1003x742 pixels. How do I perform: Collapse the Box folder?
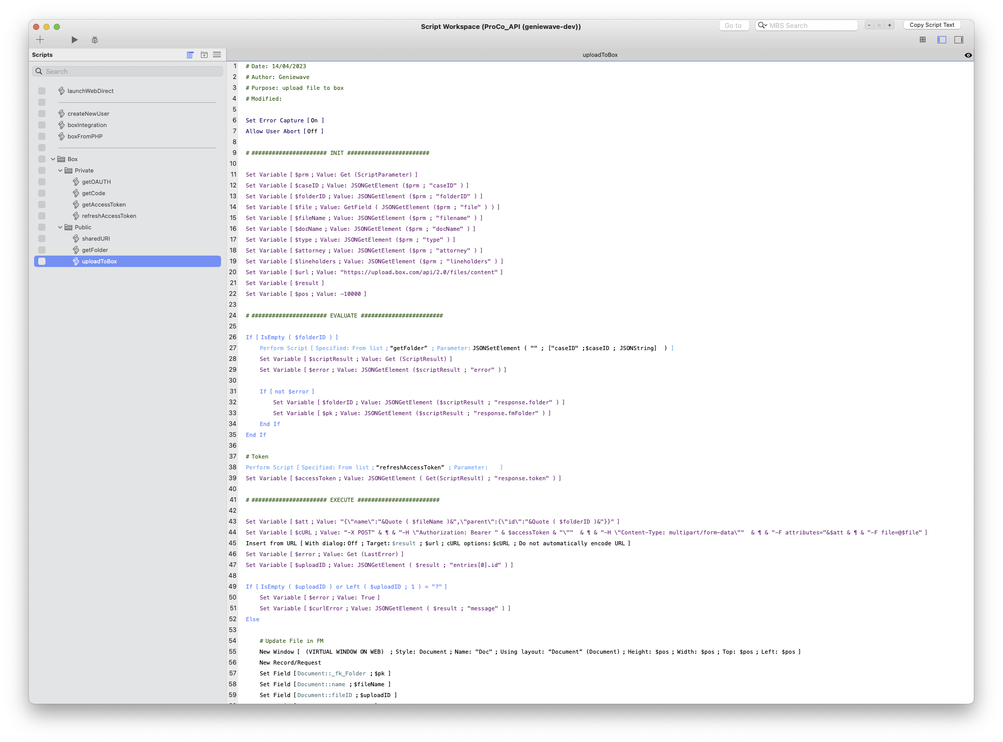53,159
